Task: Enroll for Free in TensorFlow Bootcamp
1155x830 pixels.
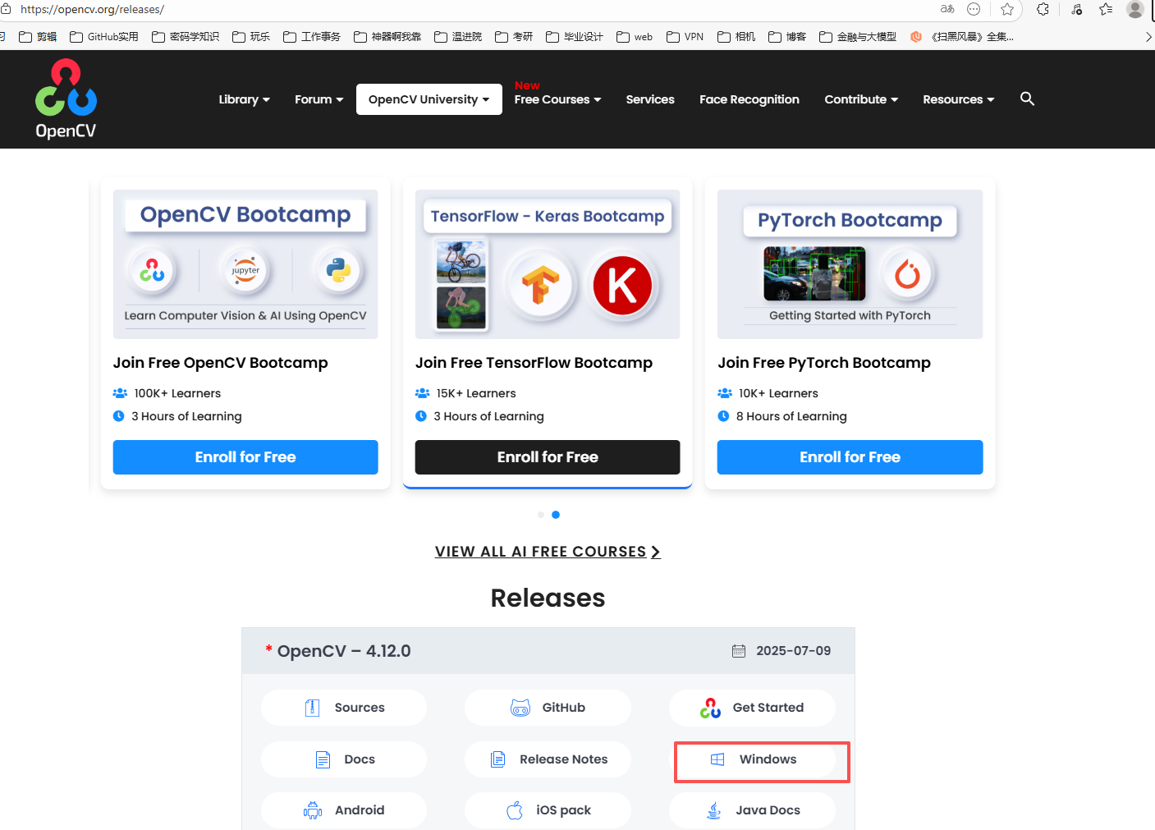Action: tap(548, 457)
